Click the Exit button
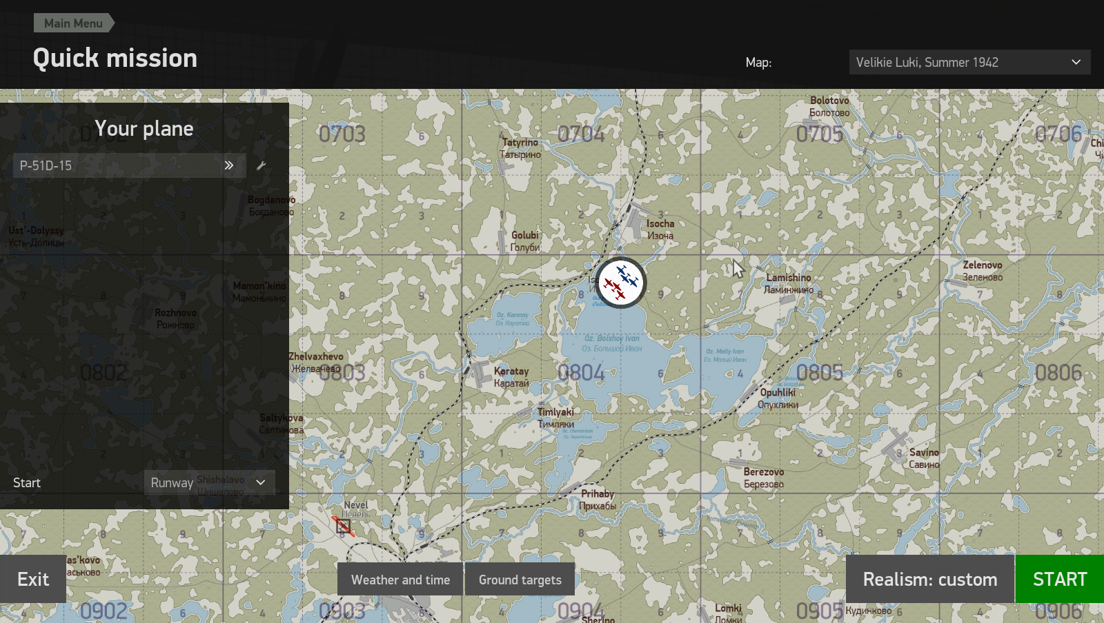 33,579
